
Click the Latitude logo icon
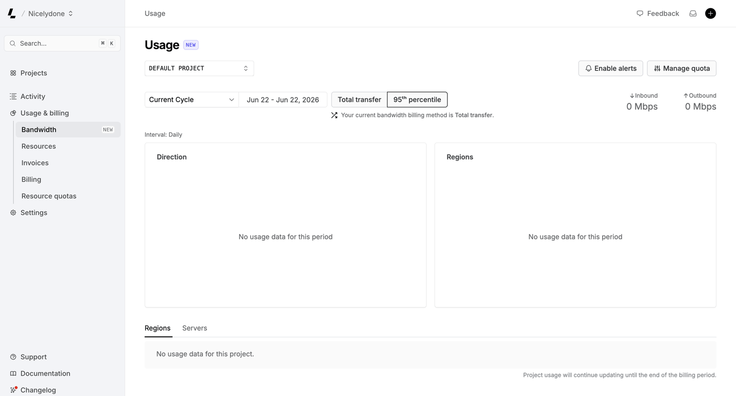[12, 14]
